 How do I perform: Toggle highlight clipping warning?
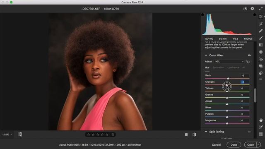point(255,15)
